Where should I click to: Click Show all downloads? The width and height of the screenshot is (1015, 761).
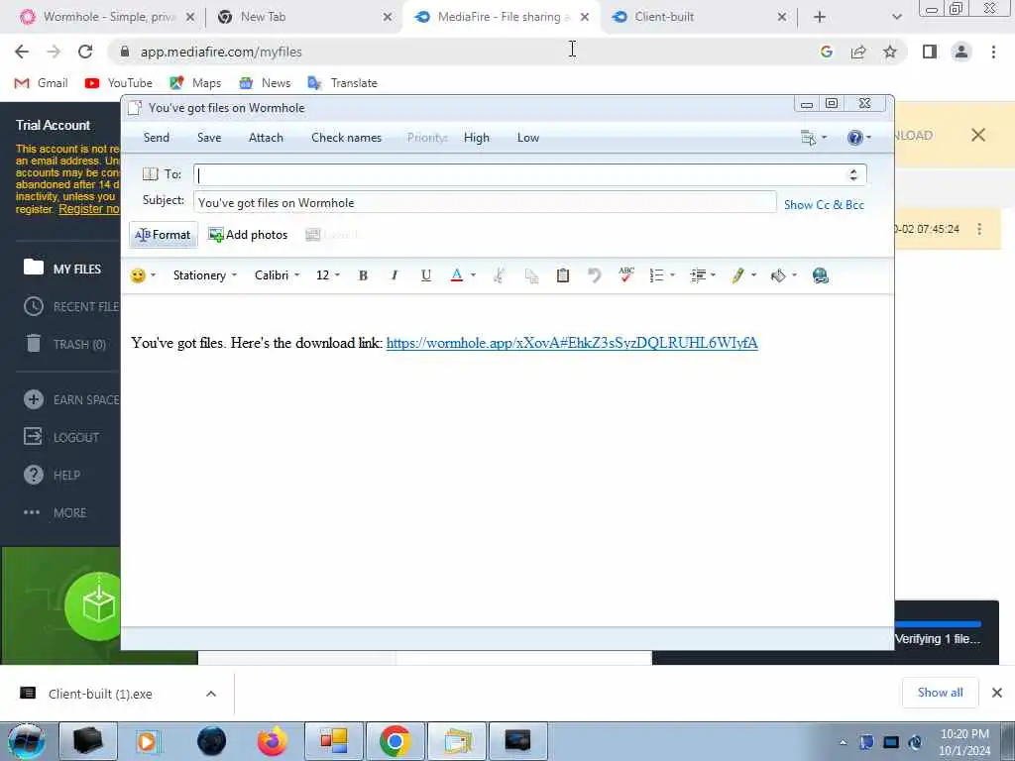tap(940, 693)
